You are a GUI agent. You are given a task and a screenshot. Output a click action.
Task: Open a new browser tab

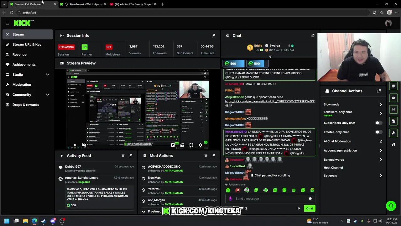[162, 4]
